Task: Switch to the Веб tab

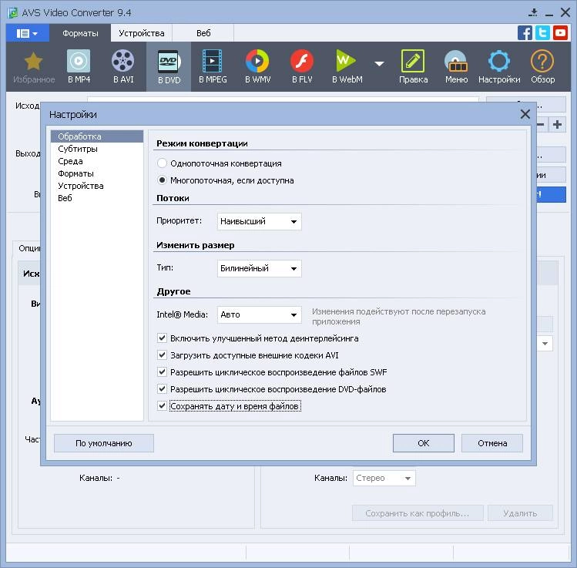Action: click(203, 33)
